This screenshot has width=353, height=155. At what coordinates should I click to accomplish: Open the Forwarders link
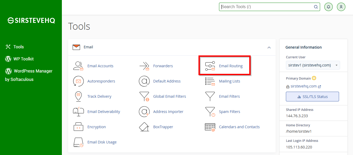pyautogui.click(x=163, y=66)
